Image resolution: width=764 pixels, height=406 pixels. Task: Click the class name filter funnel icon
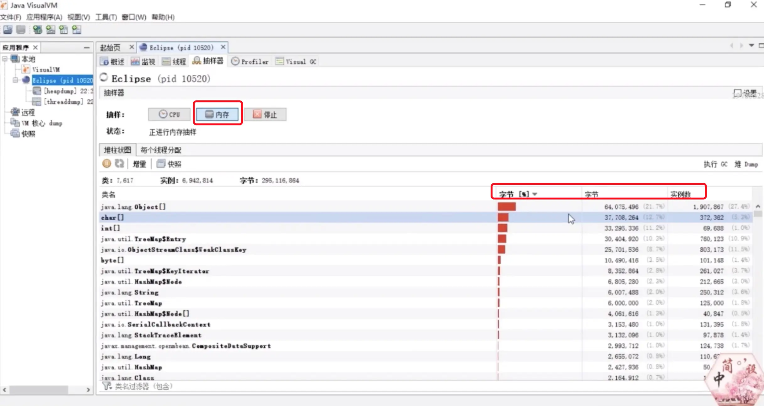pyautogui.click(x=106, y=386)
